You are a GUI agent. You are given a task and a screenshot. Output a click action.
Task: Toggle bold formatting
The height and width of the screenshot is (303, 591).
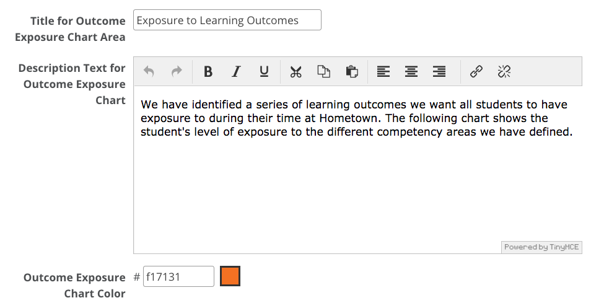point(208,71)
